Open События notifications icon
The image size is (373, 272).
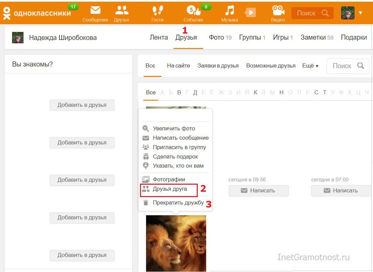point(193,11)
